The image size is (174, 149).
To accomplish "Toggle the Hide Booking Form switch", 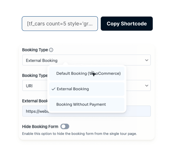I will 65,127.
